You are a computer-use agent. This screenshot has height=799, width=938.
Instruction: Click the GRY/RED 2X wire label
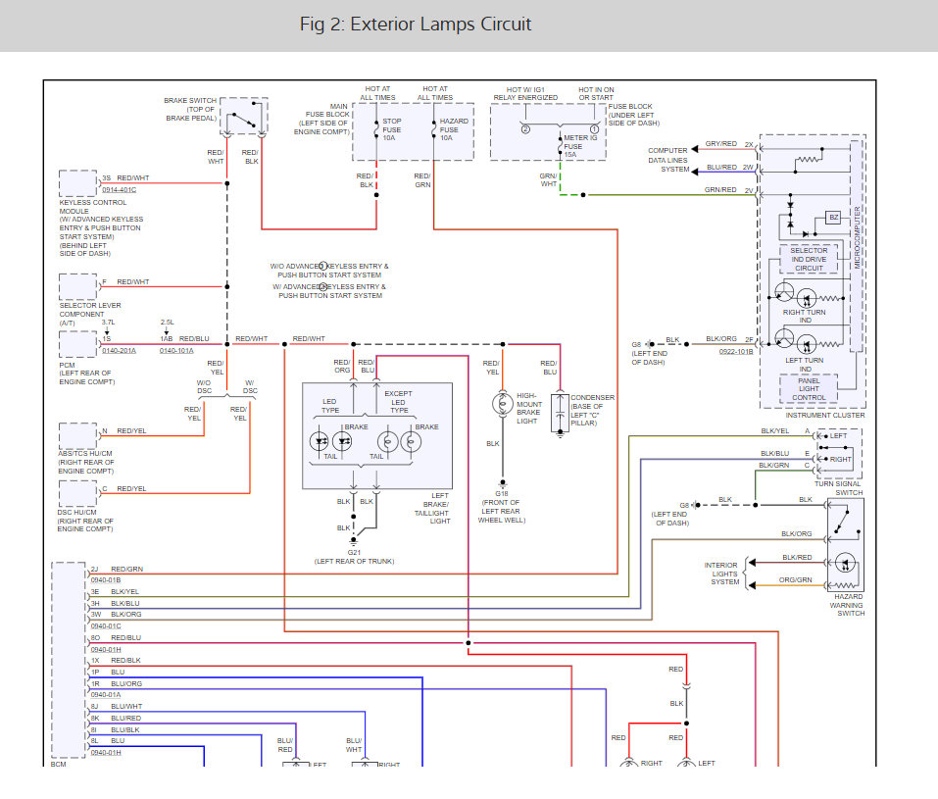(x=729, y=144)
